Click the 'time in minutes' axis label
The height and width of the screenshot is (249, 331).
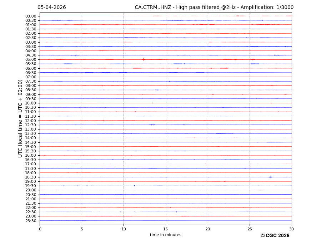[165, 235]
